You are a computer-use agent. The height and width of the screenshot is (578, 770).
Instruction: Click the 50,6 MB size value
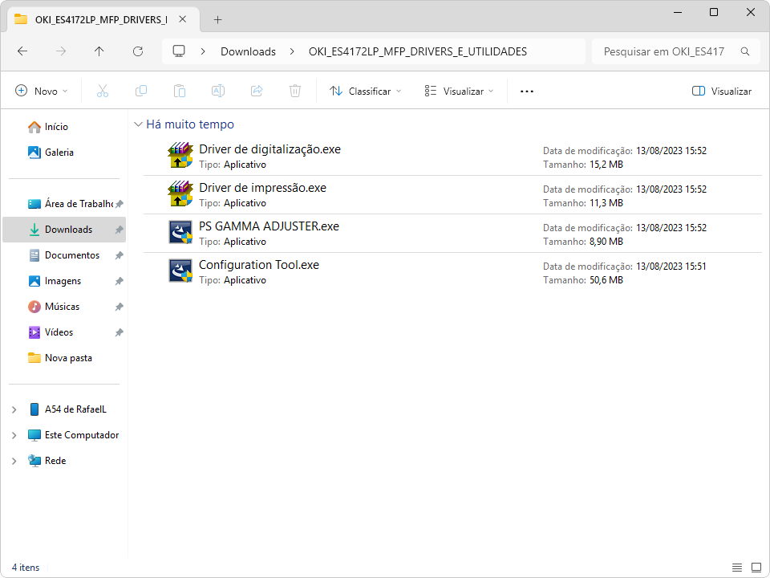point(606,280)
